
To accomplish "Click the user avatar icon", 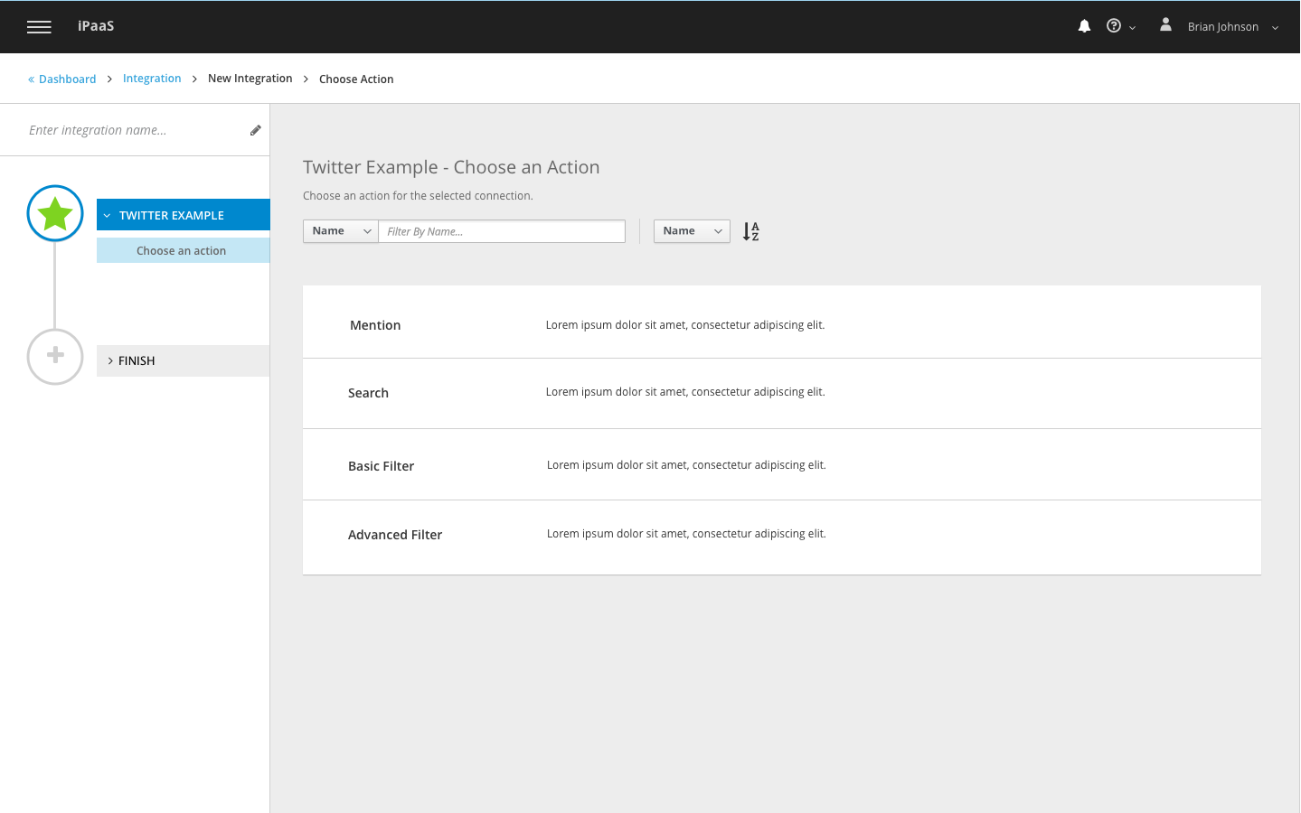I will (x=1166, y=25).
